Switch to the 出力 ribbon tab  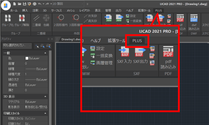(119, 10)
